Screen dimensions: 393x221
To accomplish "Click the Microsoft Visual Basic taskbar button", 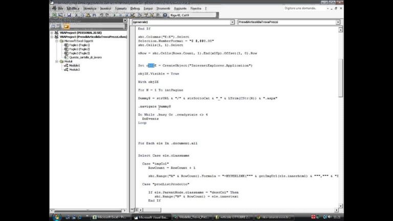I will tap(151, 217).
